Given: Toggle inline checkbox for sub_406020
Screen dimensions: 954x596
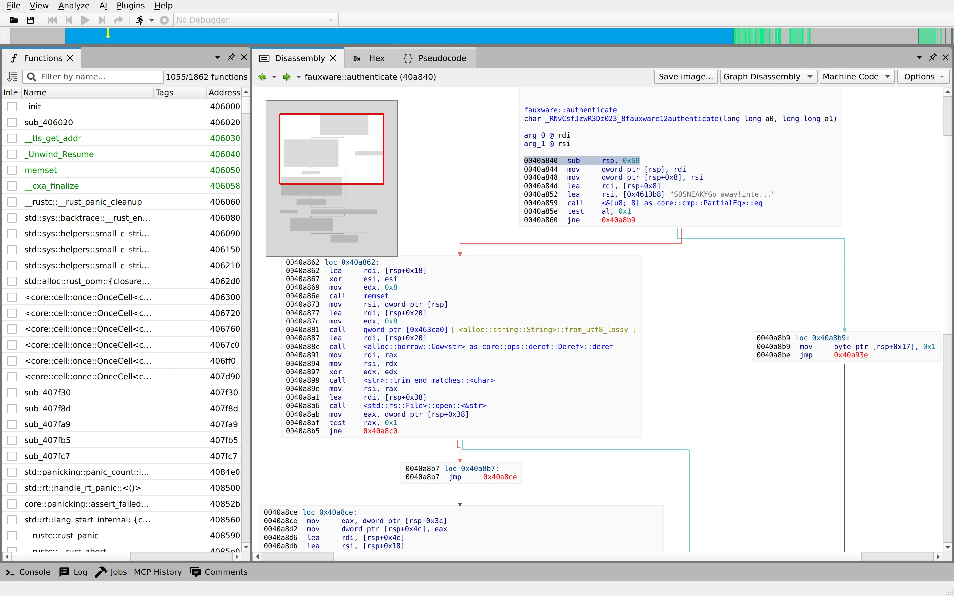Looking at the screenshot, I should [12, 122].
